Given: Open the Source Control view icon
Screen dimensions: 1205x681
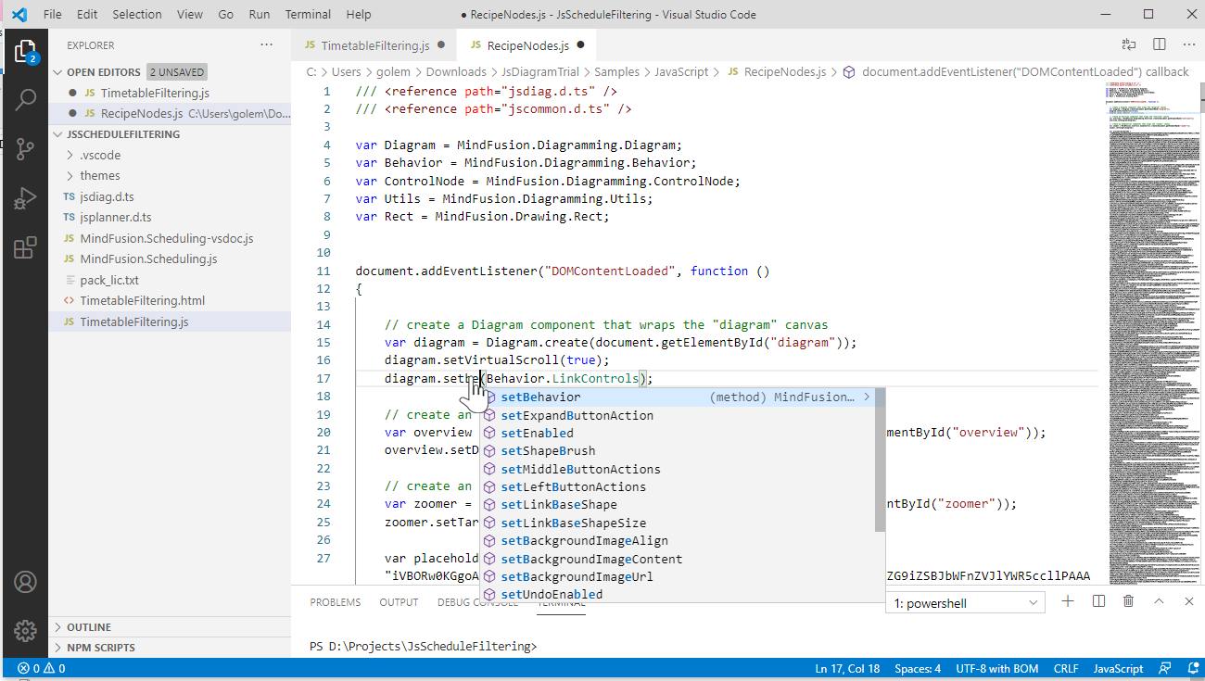Looking at the screenshot, I should click(25, 149).
